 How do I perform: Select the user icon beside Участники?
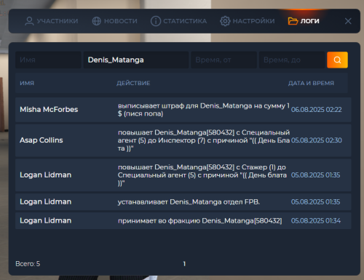click(29, 21)
